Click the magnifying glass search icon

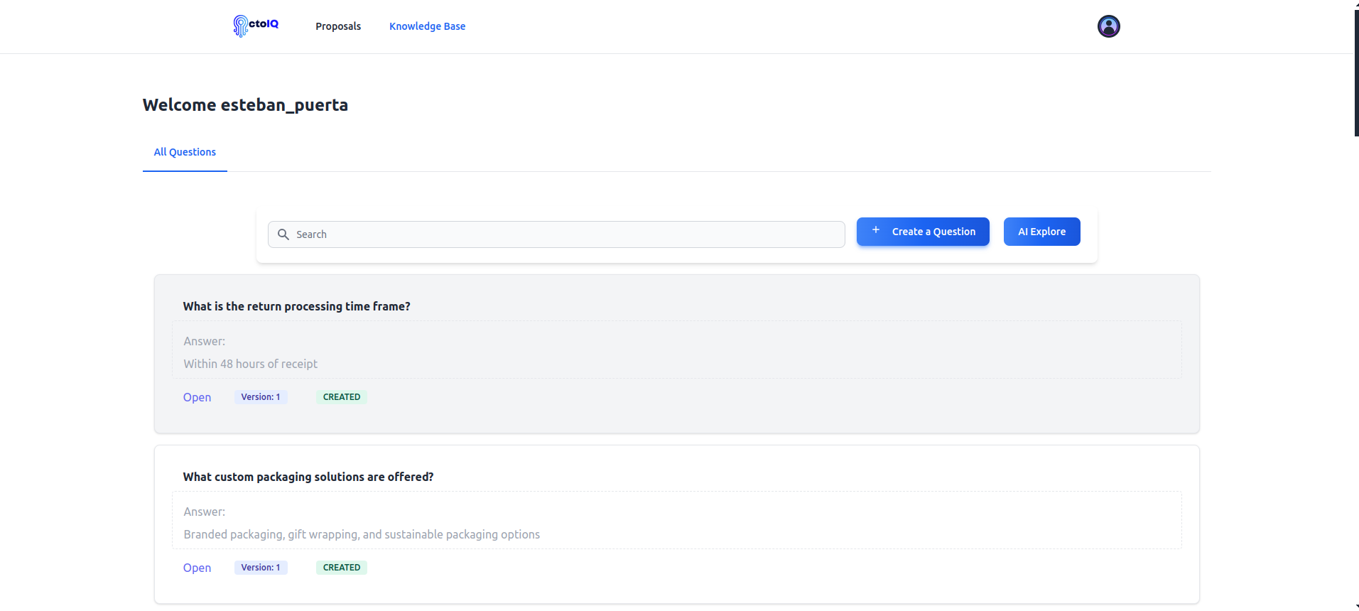tap(283, 234)
